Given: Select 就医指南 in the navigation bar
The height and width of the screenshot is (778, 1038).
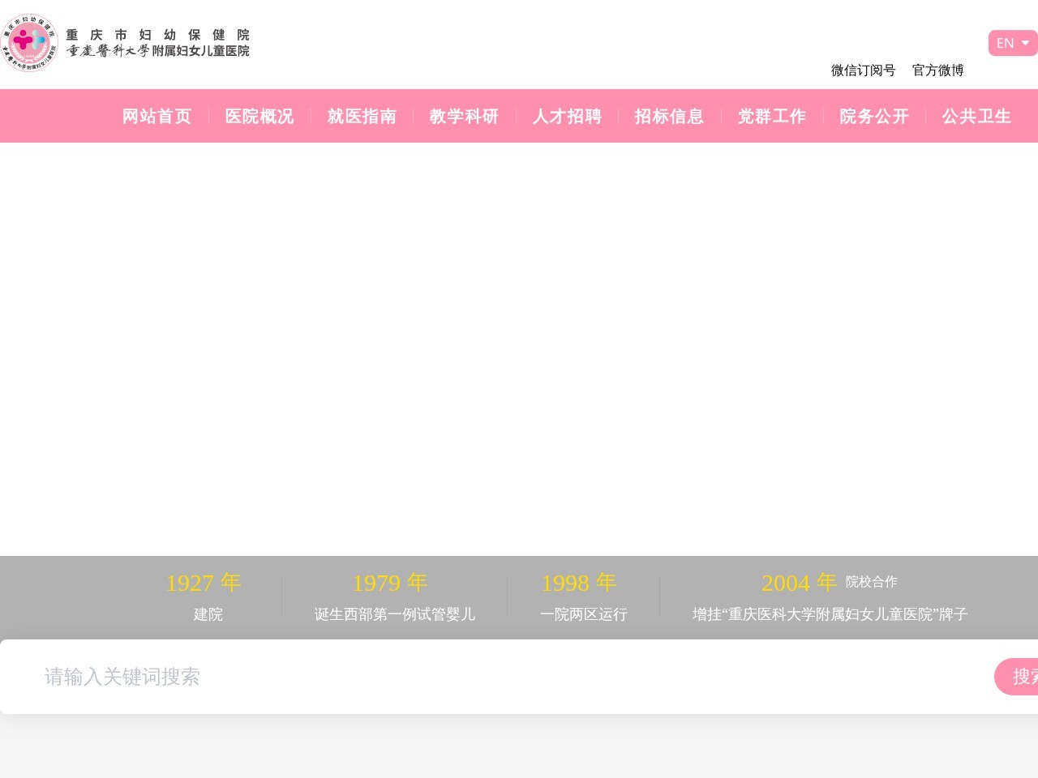Looking at the screenshot, I should pyautogui.click(x=362, y=117).
